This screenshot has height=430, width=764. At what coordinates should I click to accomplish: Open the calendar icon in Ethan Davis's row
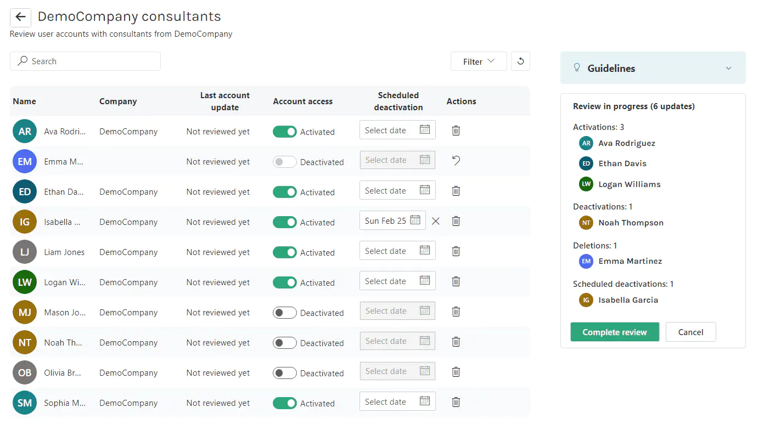tap(425, 190)
